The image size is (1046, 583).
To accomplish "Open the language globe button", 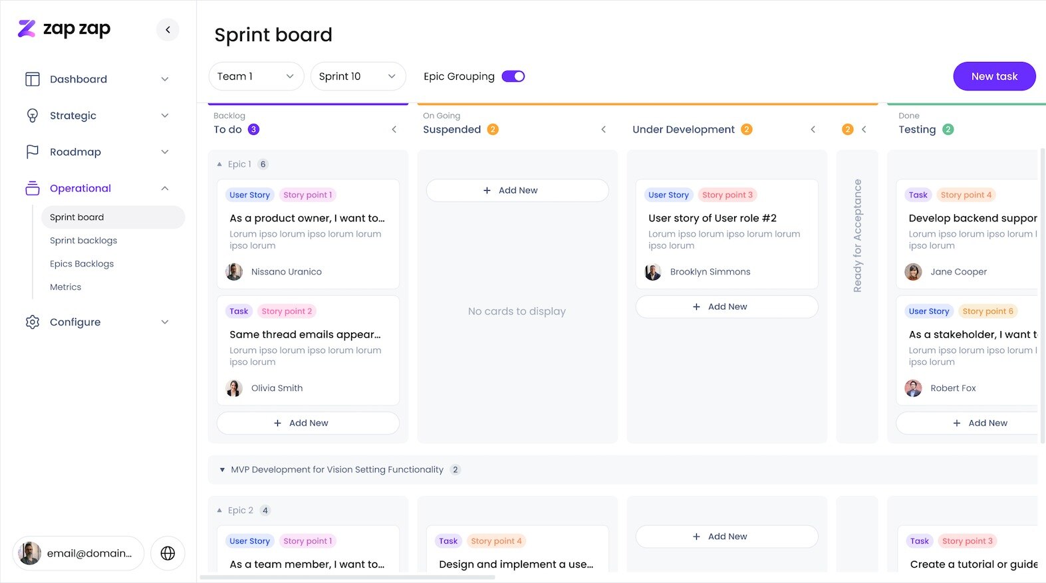I will 168,553.
